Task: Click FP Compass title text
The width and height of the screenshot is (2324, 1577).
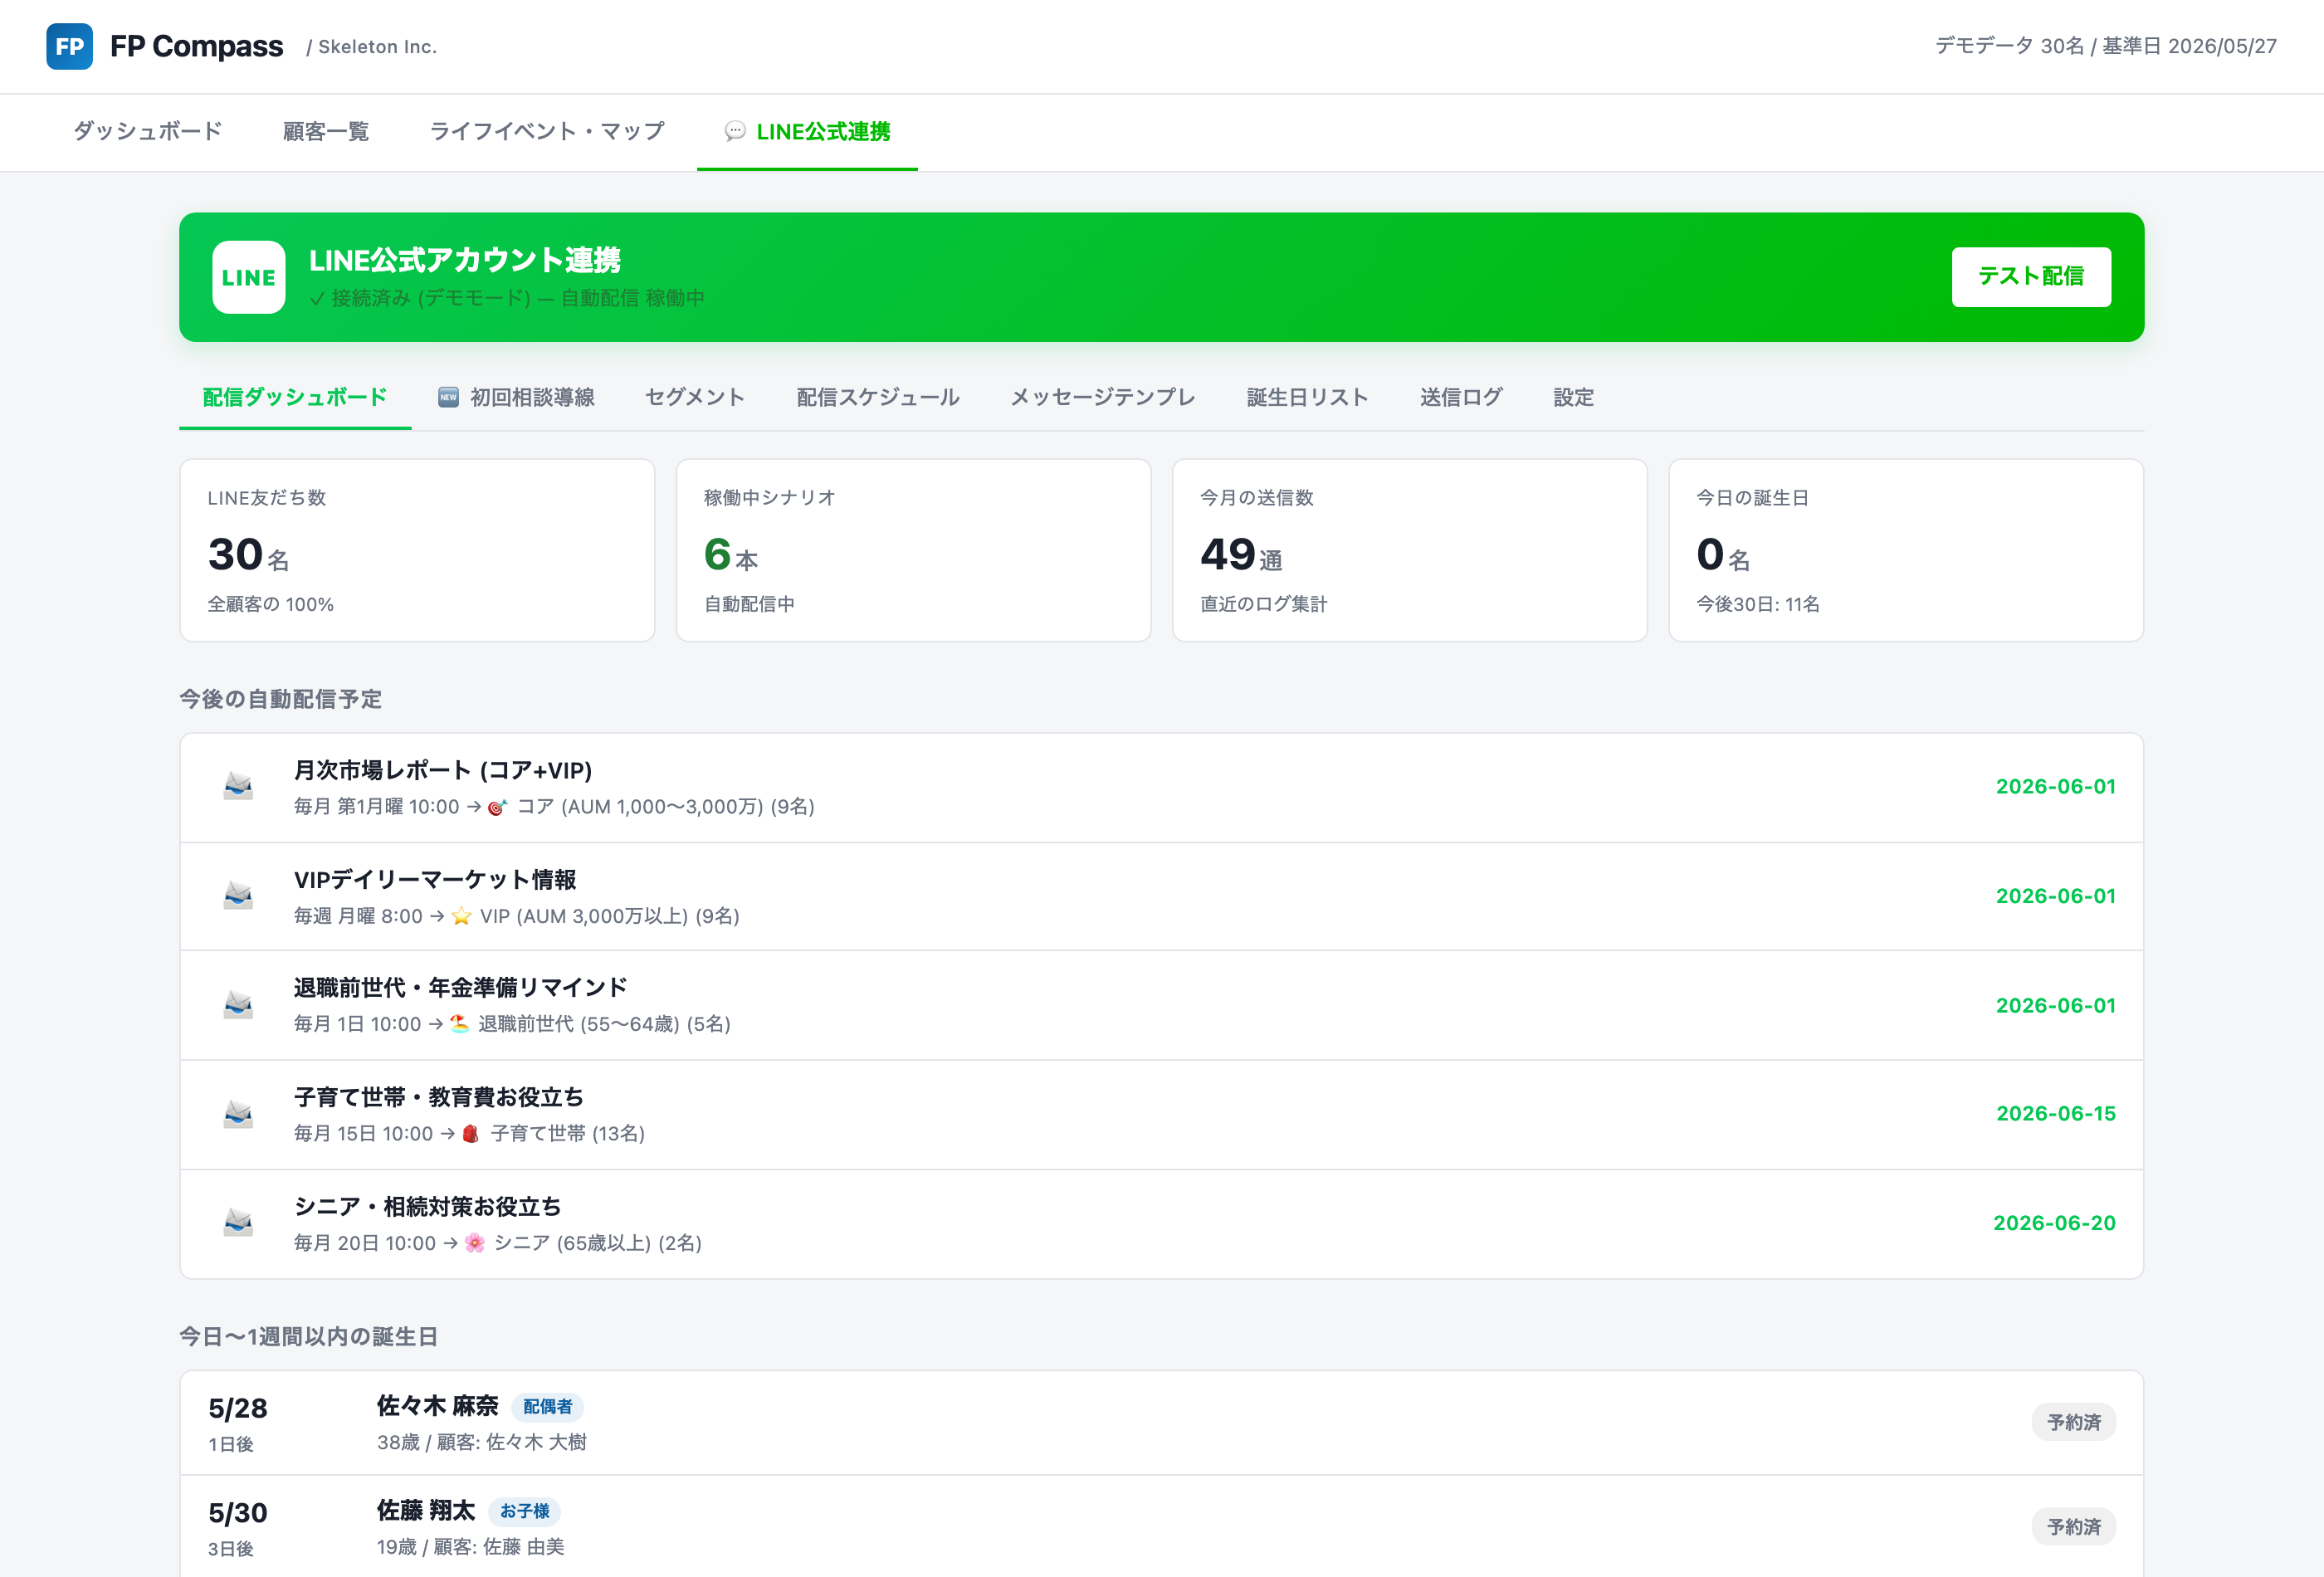Action: click(197, 46)
